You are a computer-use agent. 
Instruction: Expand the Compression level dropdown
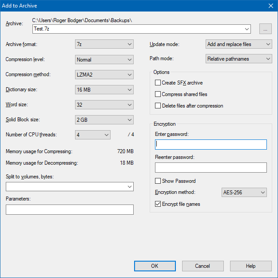(104, 59)
